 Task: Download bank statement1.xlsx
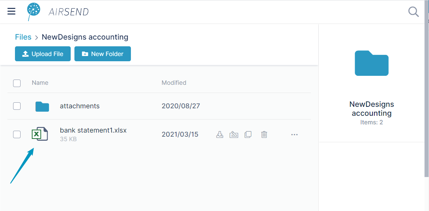(220, 134)
